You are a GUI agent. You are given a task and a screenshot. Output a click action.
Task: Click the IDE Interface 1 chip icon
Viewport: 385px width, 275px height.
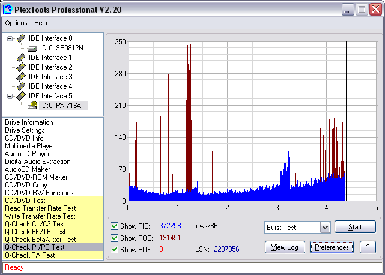click(21, 58)
